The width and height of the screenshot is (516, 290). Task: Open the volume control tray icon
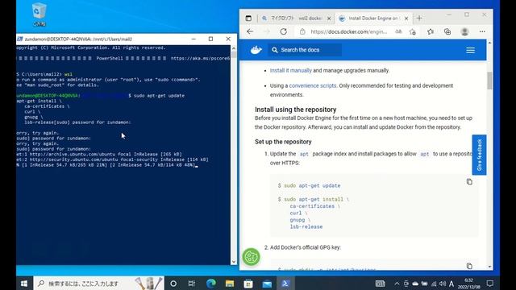[x=443, y=284]
